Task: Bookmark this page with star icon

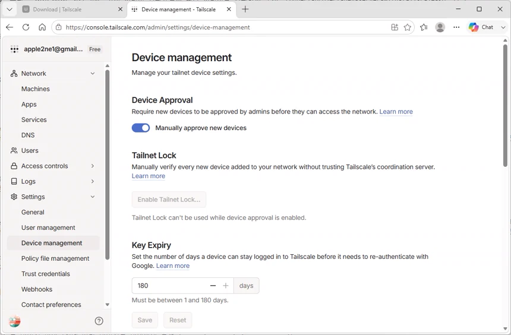Action: point(408,27)
